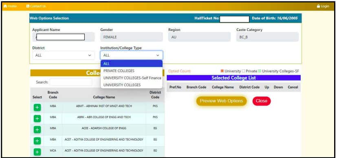This screenshot has height=158, width=337.
Task: Click the Opted Count label
Action: click(x=179, y=71)
